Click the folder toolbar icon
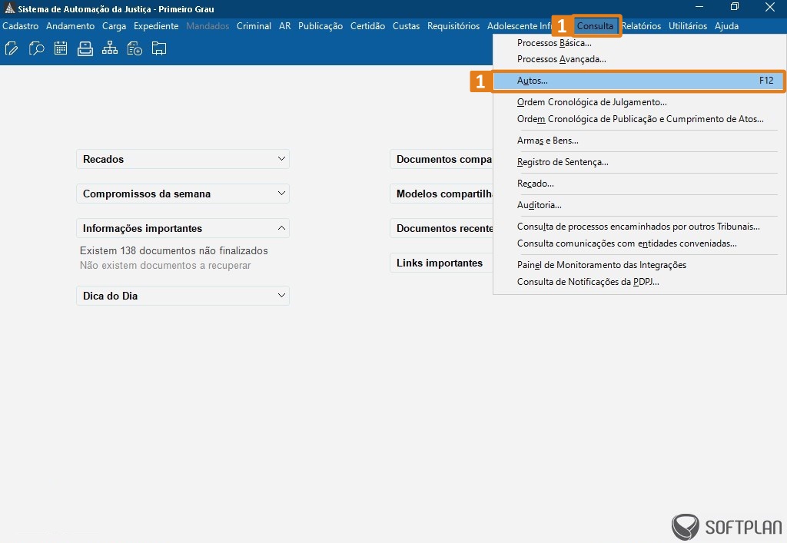This screenshot has width=787, height=543. (159, 48)
